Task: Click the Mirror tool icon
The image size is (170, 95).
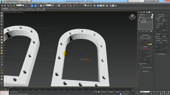Action: click(88, 6)
